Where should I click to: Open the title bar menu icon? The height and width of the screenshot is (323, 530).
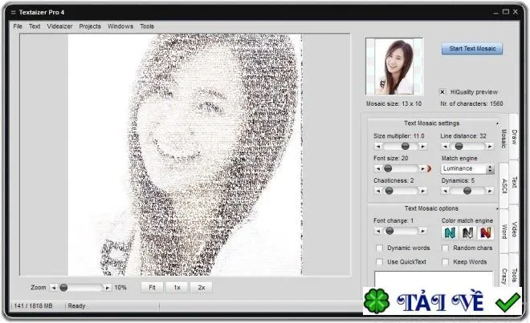coord(13,13)
